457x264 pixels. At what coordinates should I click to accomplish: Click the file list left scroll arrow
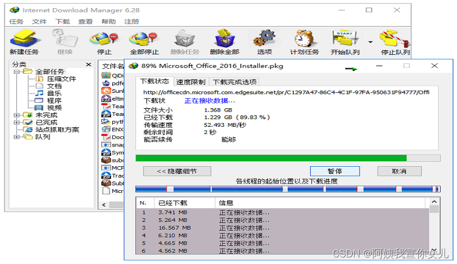click(104, 205)
